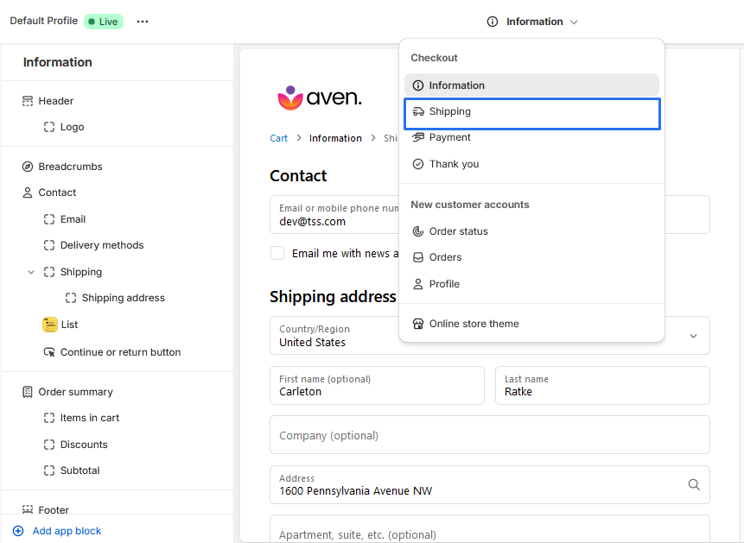
Task: Click the three-dot menu beside Live badge
Action: pyautogui.click(x=143, y=22)
